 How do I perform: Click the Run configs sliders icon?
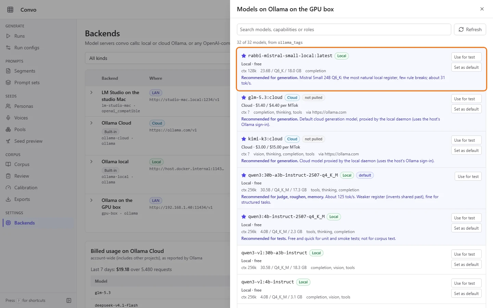pyautogui.click(x=8, y=48)
